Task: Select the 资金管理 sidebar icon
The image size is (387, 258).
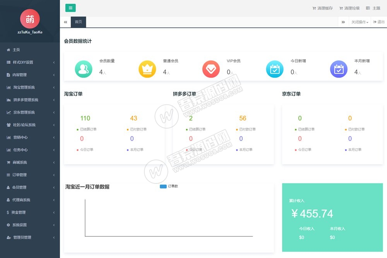Action: [x=7, y=212]
